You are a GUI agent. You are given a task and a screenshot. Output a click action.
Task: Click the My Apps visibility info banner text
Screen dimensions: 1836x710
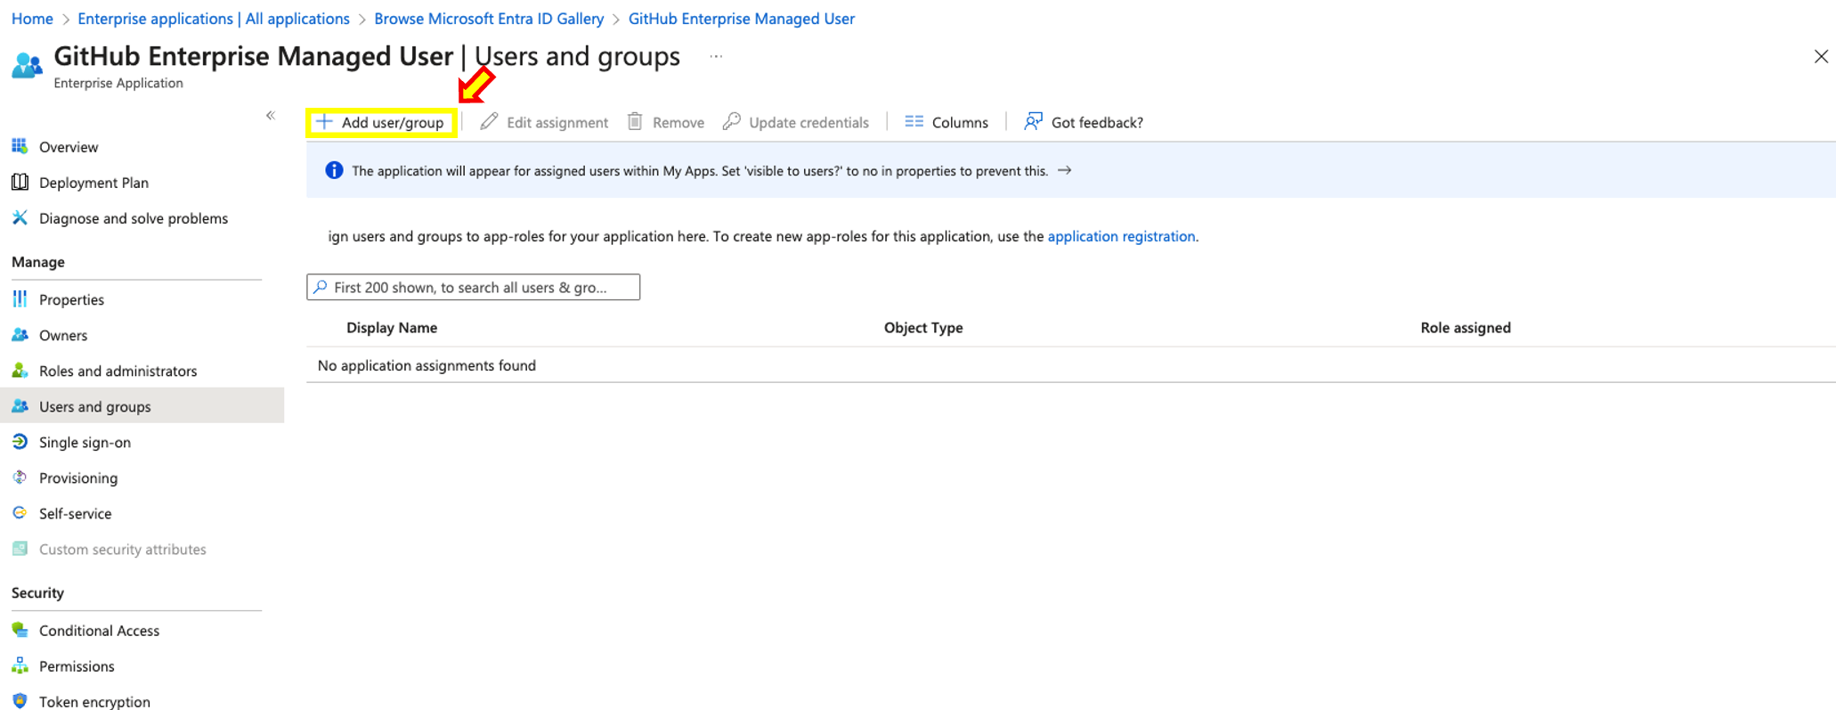[700, 171]
